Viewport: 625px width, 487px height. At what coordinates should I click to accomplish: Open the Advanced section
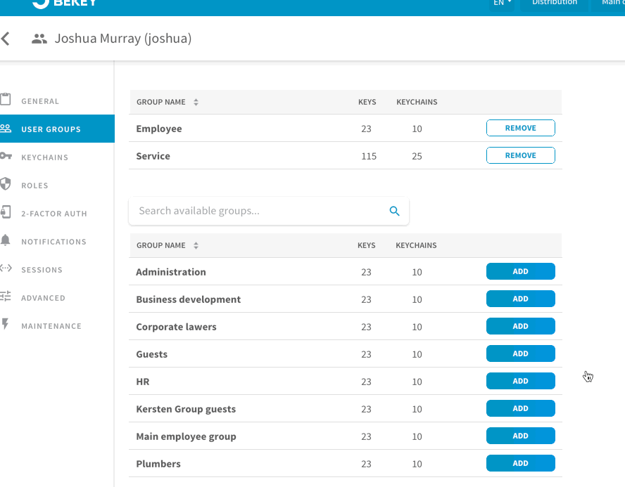[x=57, y=298]
